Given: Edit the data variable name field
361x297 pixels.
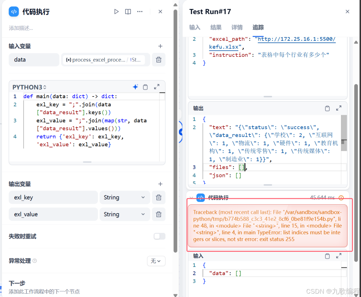Looking at the screenshot, I should pos(34,60).
